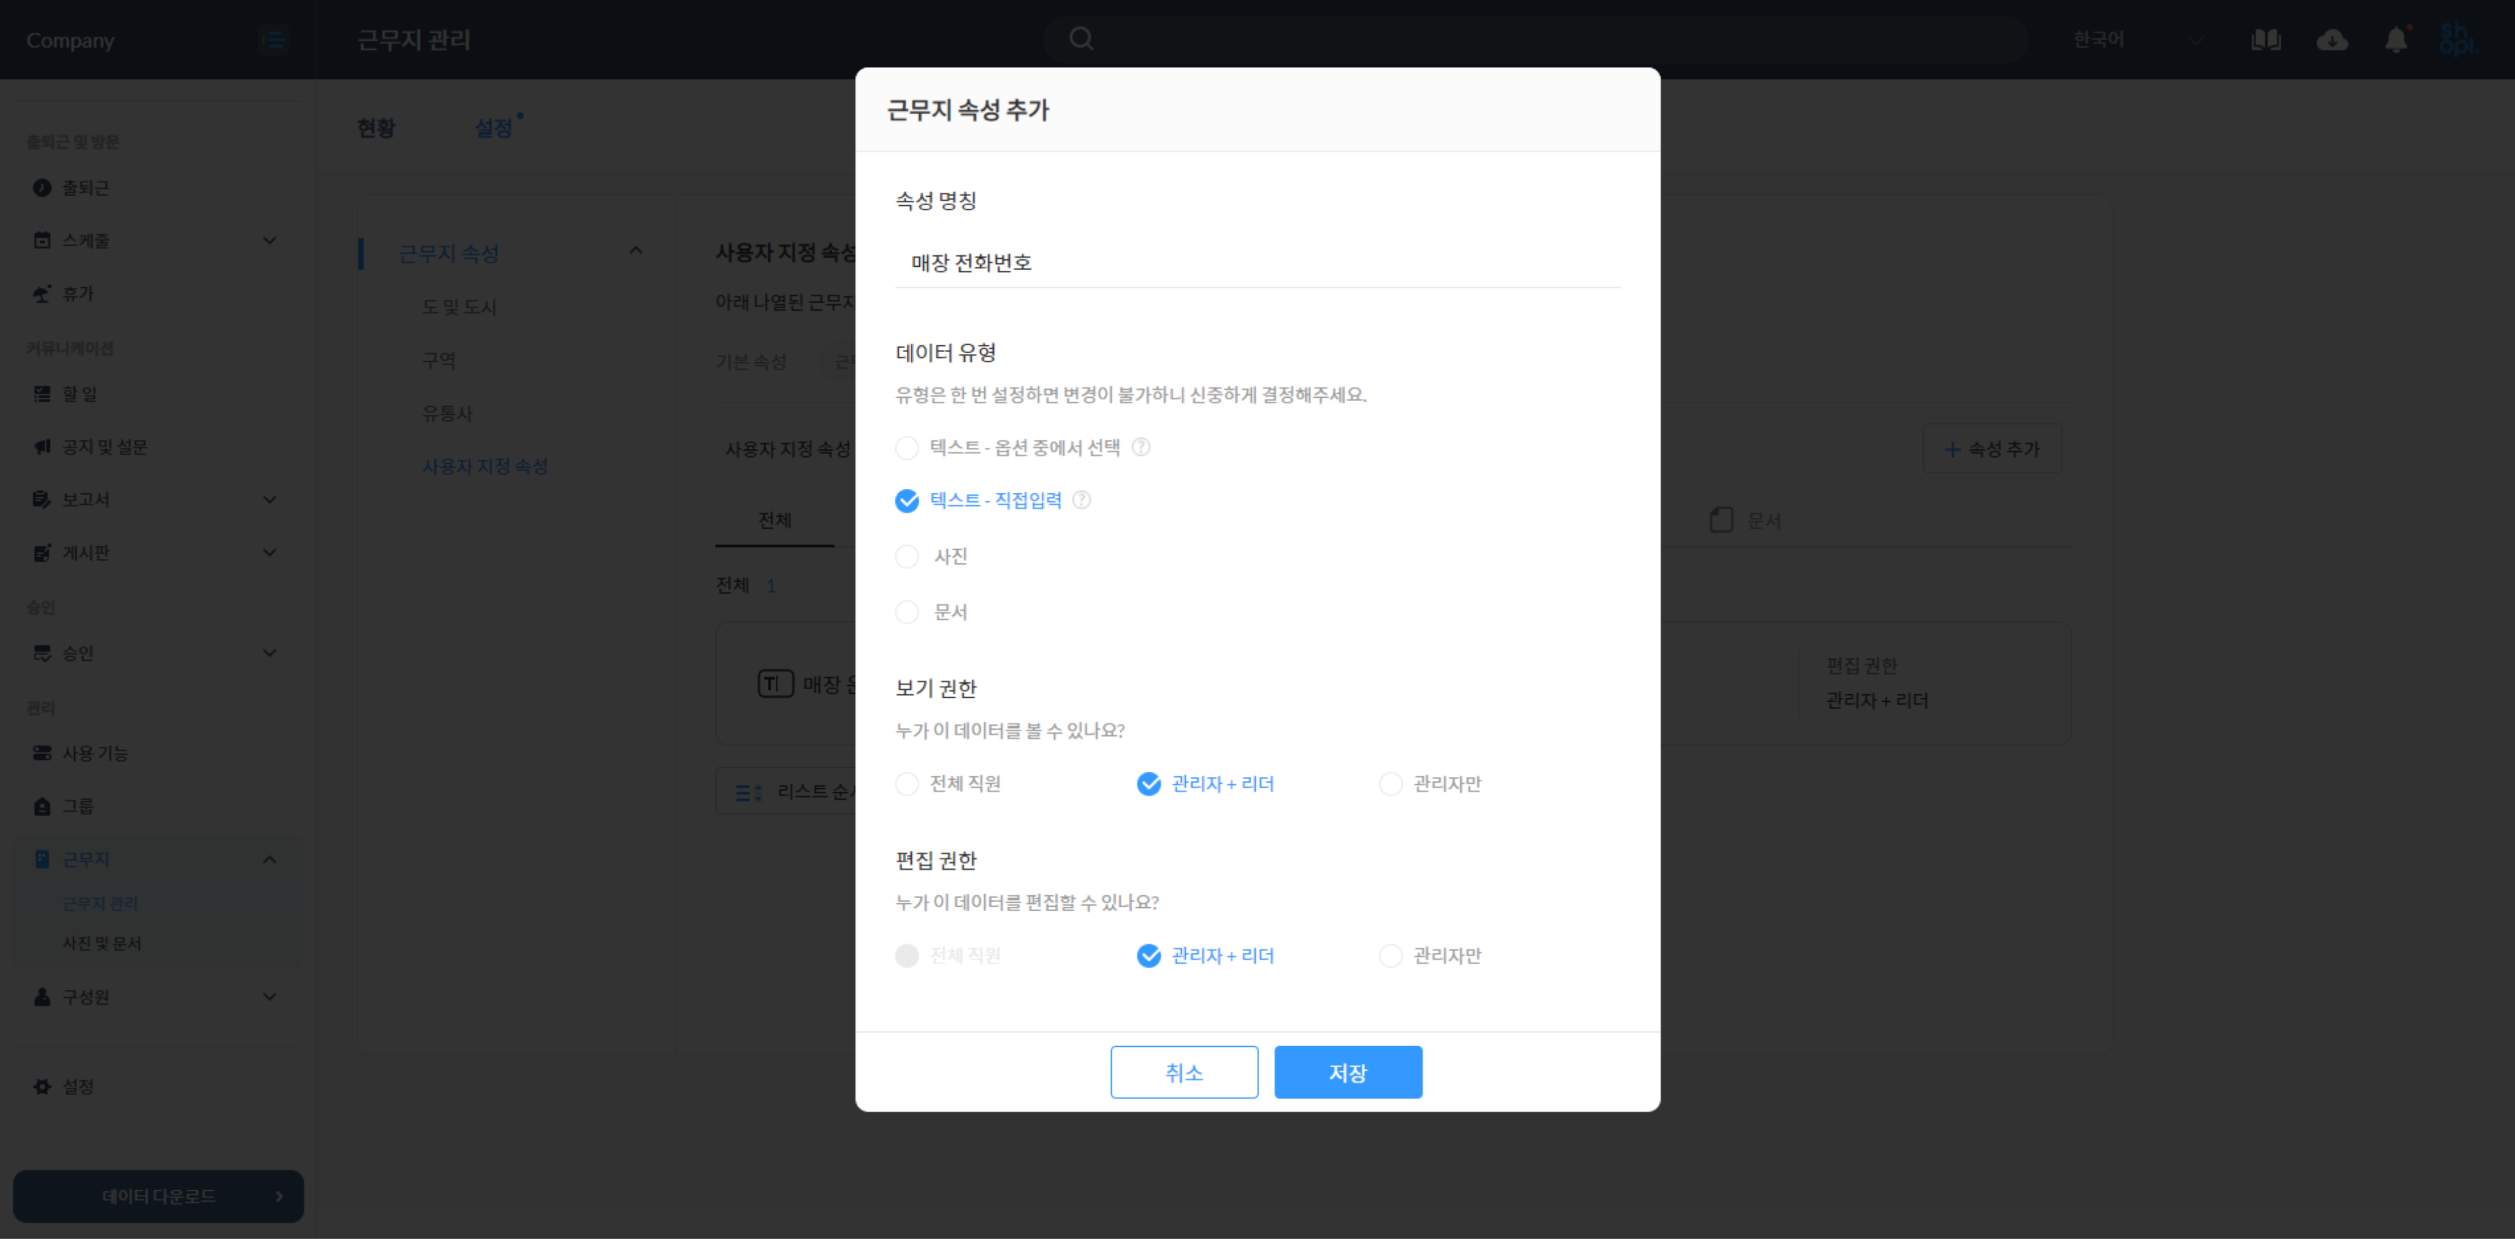Open 유통사 settings item

tap(447, 413)
